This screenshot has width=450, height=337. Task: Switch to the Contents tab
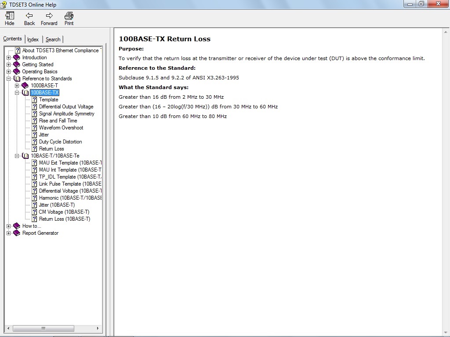pos(12,39)
